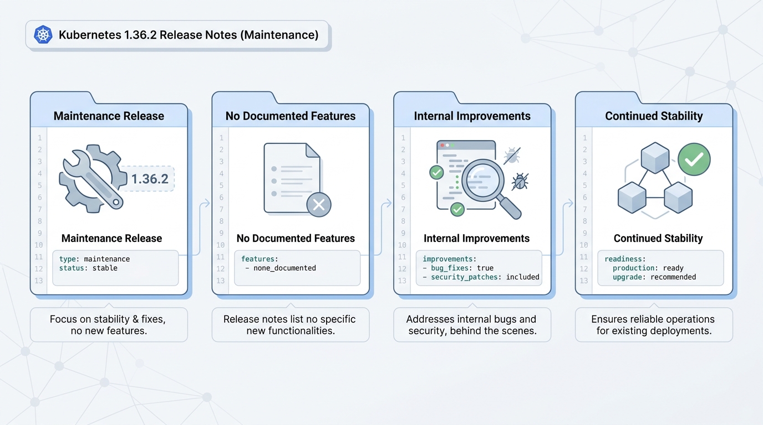Click the Kubernetes 1.36.2 Release Notes title
763x425 pixels.
[189, 35]
